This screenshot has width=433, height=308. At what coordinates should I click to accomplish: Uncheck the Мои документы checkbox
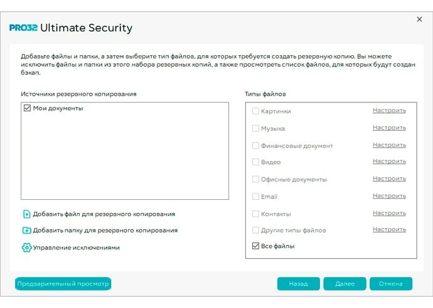27,108
